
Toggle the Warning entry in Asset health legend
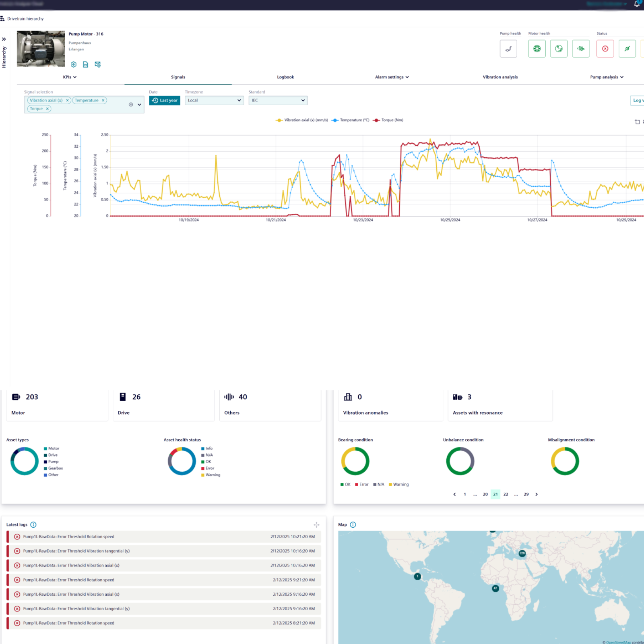pos(211,475)
